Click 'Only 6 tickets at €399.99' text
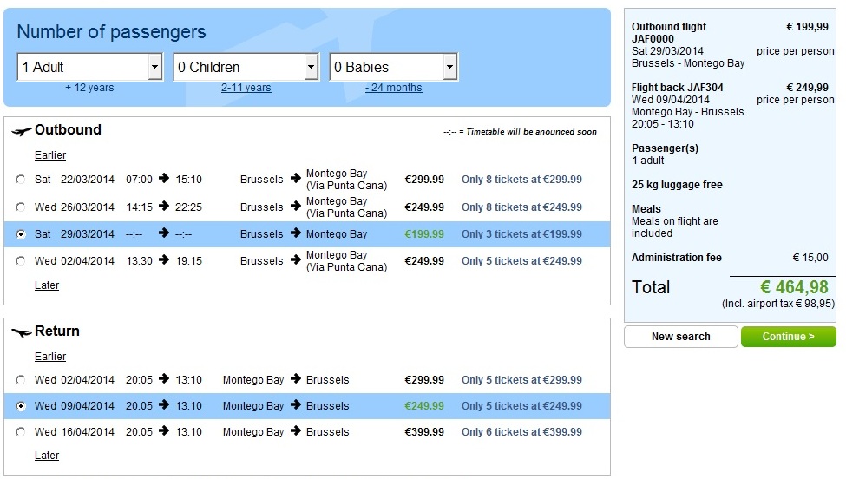 pos(521,432)
